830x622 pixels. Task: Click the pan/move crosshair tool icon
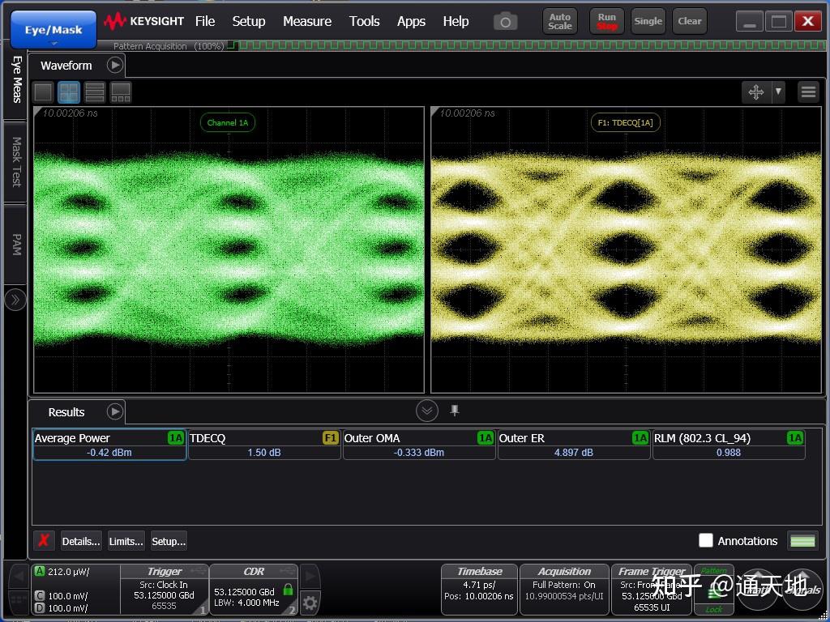coord(756,92)
